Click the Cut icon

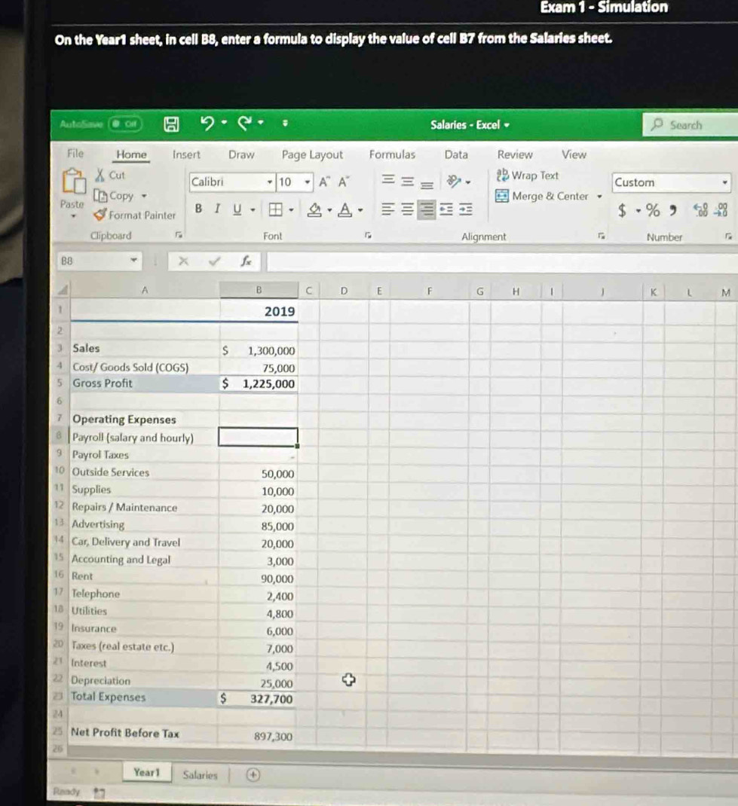pos(102,174)
